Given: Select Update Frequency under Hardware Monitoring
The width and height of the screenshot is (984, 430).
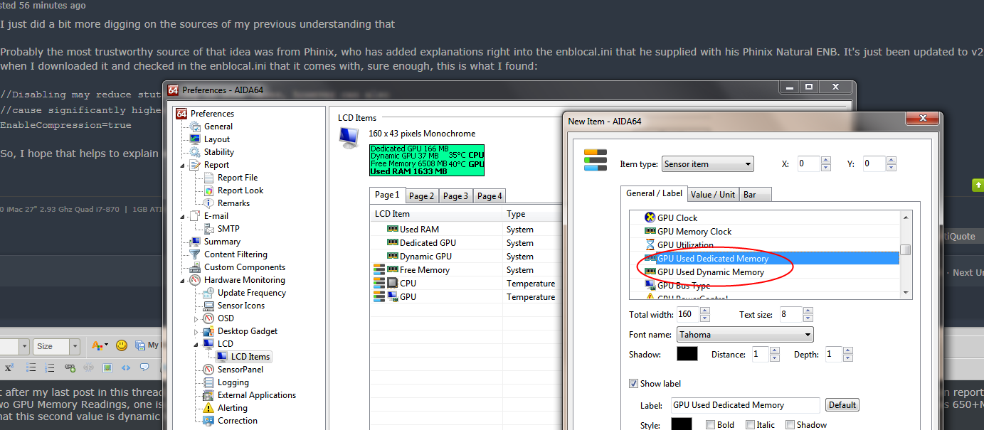Looking at the screenshot, I should point(252,293).
